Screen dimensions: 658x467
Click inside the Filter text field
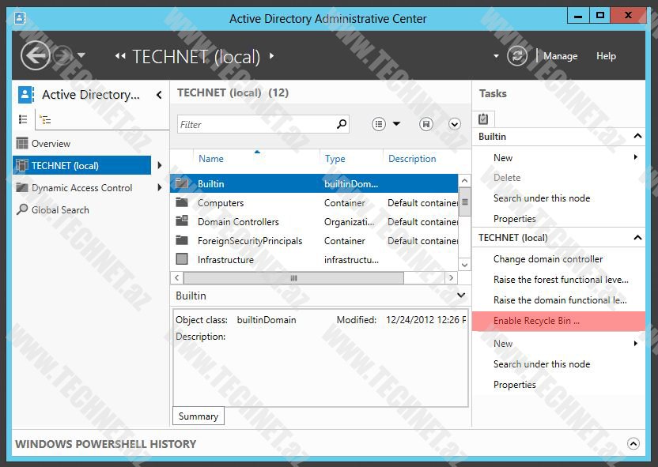(x=253, y=124)
